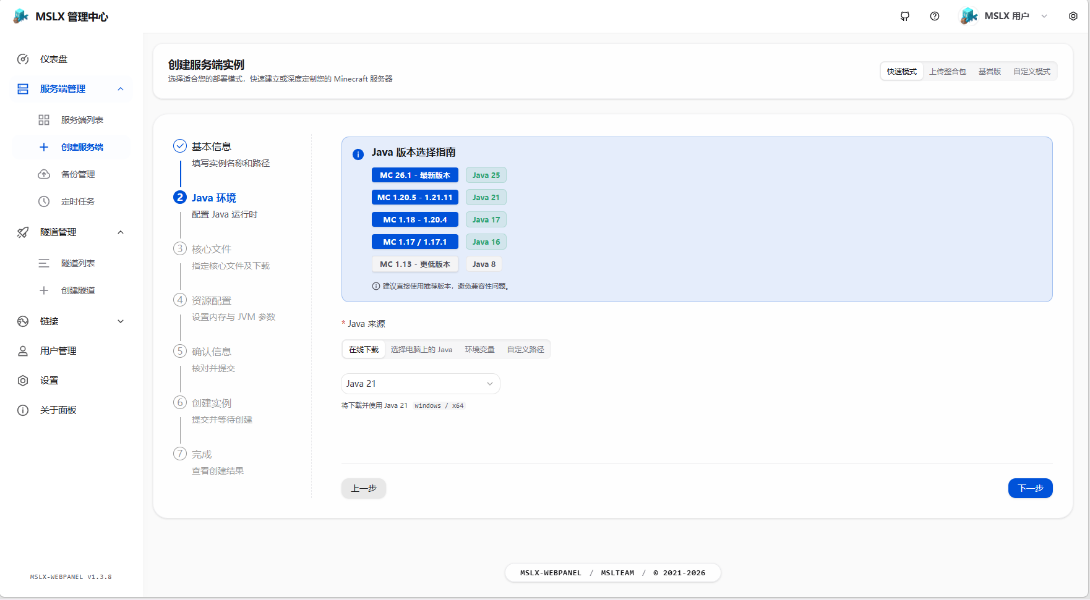1090x600 pixels.
Task: Switch to 快速模式 tab
Action: (x=902, y=72)
